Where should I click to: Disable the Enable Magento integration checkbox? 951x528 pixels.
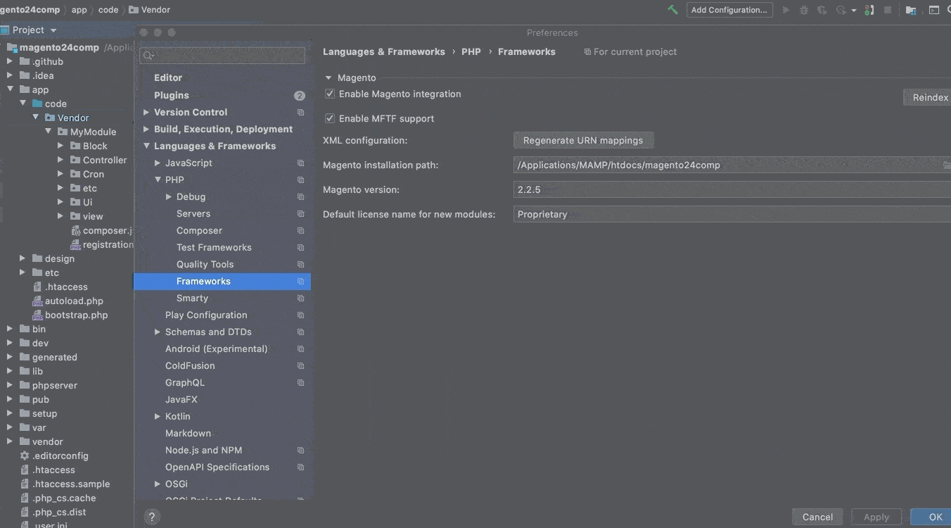[x=330, y=94]
